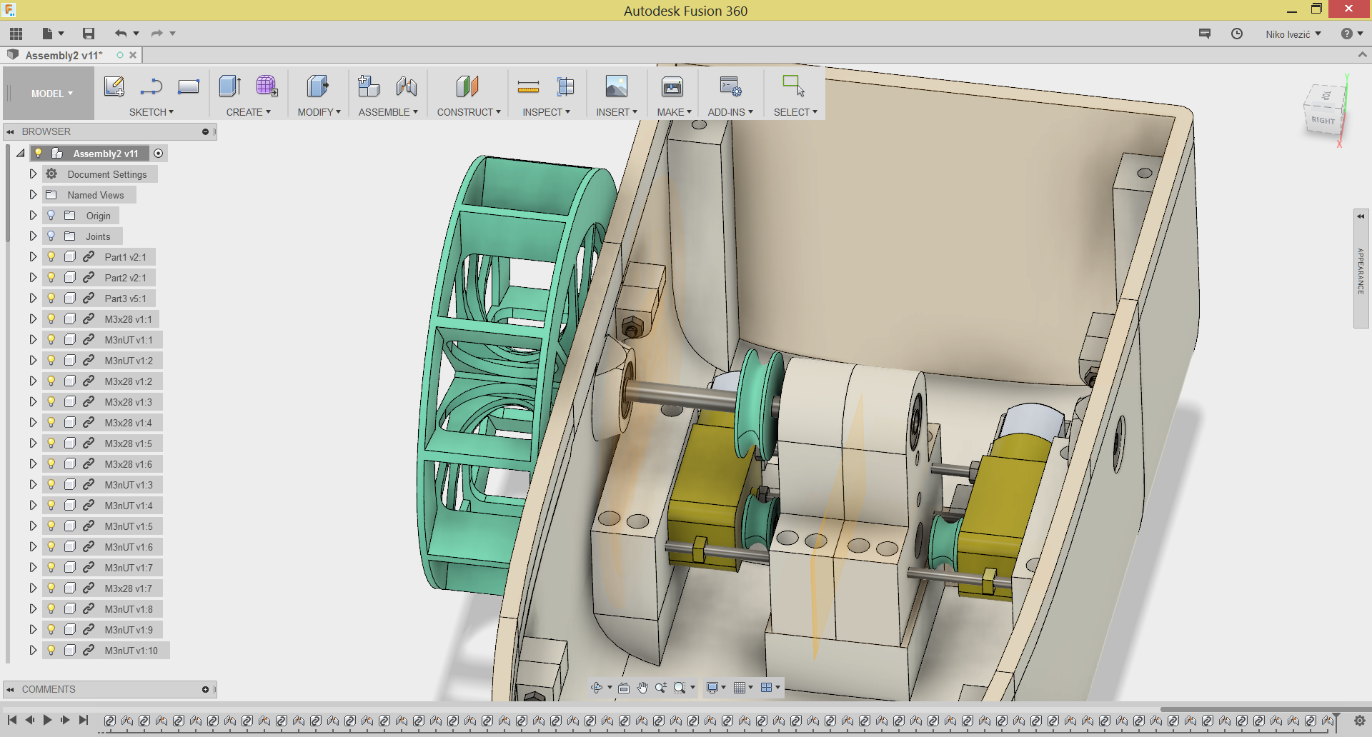
Task: Click the New Component icon
Action: tap(369, 86)
